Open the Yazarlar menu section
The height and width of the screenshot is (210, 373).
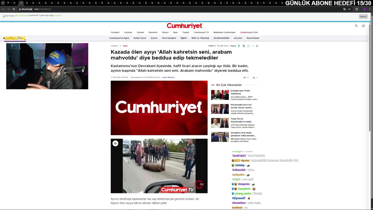coord(128,32)
